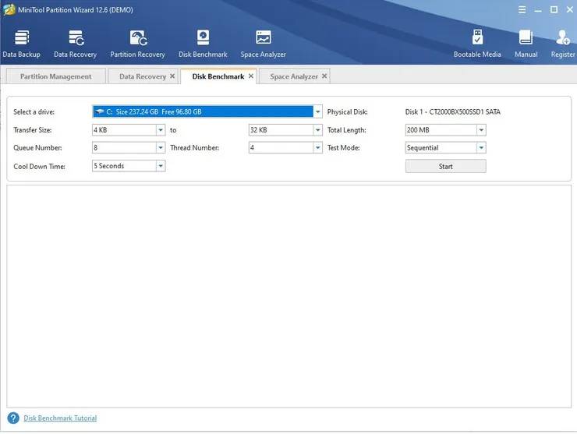Close the Data Recovery tab

[172, 76]
